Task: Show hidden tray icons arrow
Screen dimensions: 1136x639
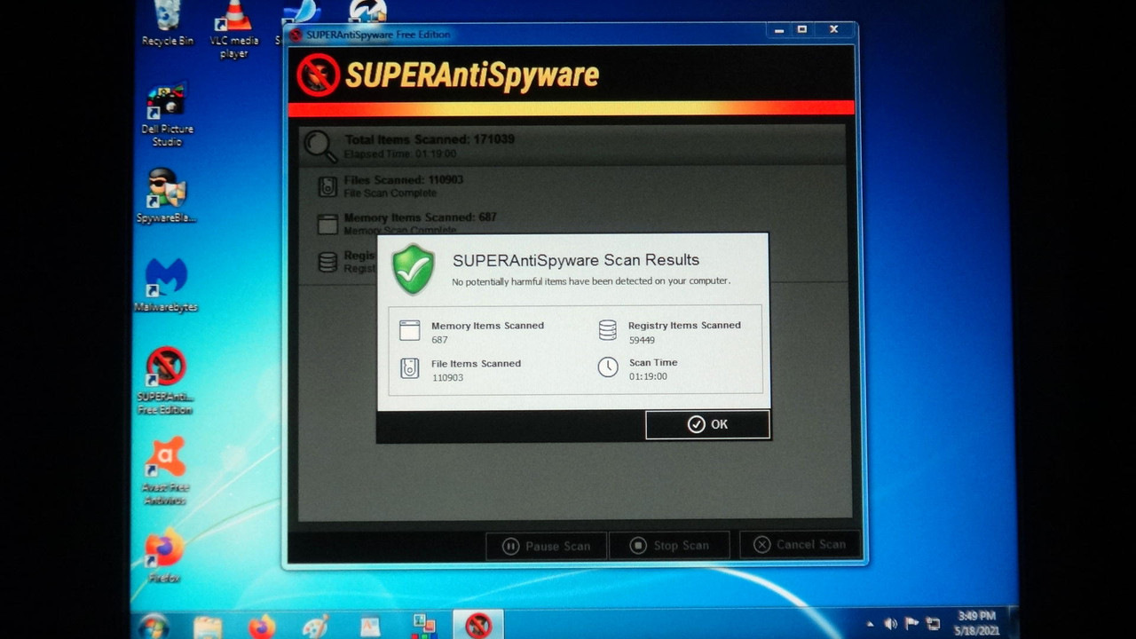Action: (870, 624)
